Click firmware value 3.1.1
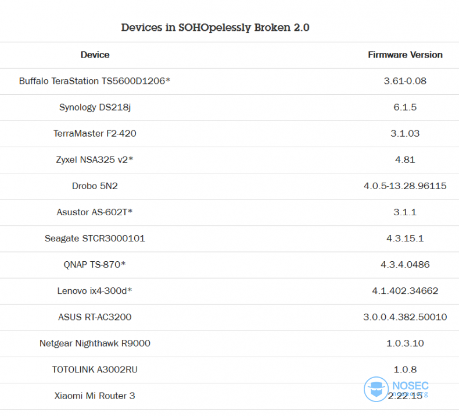Viewport: 459px width, 416px height. point(405,212)
